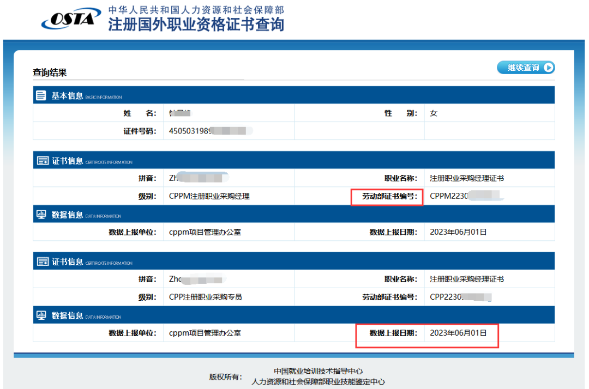Click the certificate number starting CPP2230
The width and height of the screenshot is (589, 389).
pyautogui.click(x=460, y=297)
